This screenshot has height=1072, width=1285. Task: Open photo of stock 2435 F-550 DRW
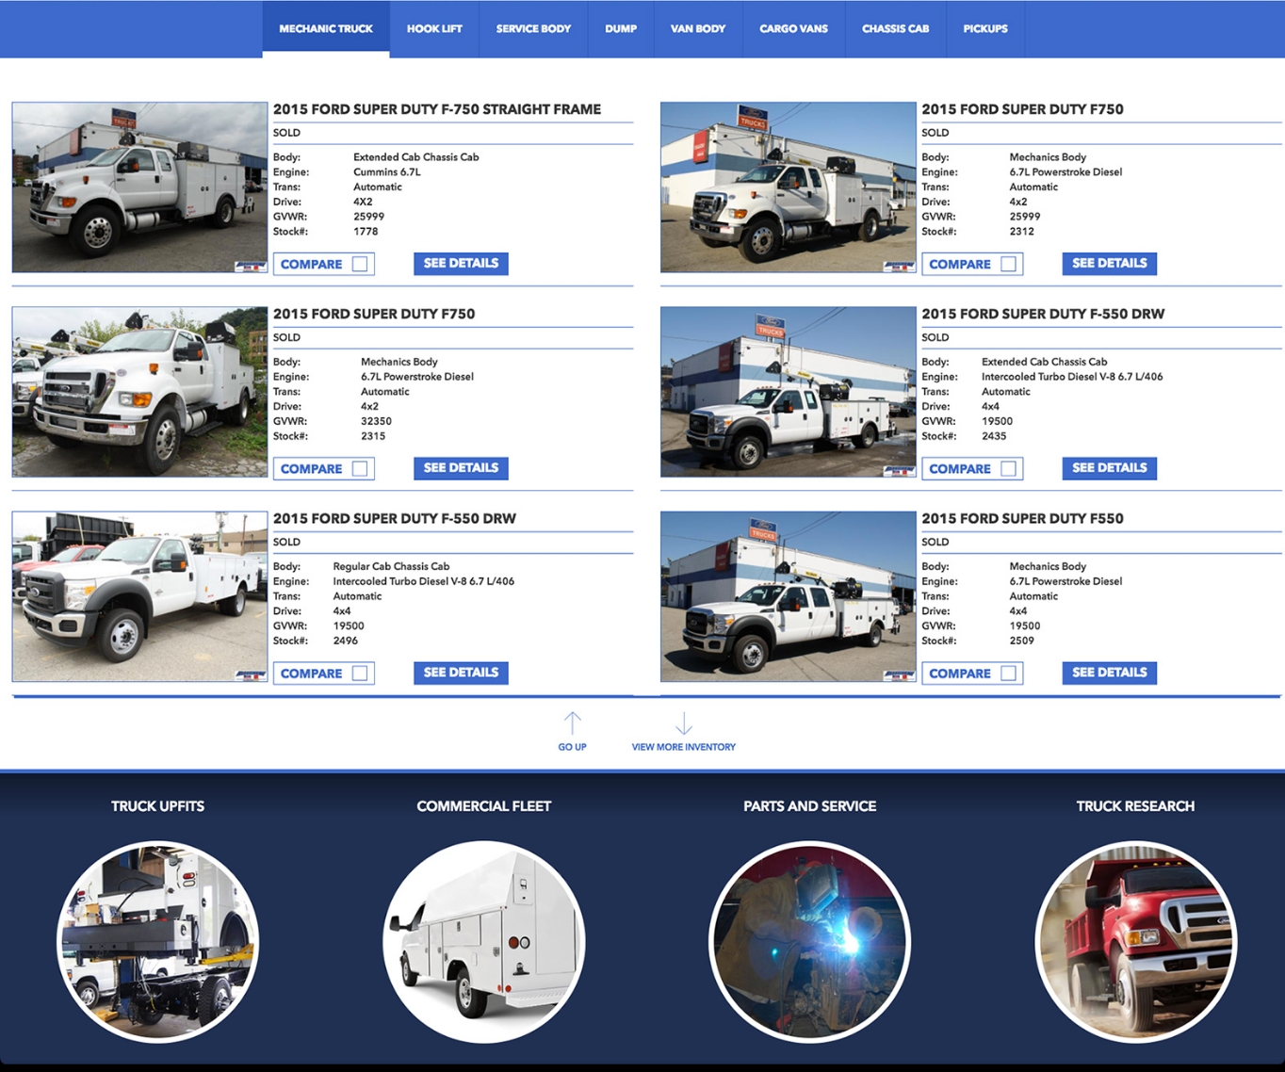click(x=789, y=392)
